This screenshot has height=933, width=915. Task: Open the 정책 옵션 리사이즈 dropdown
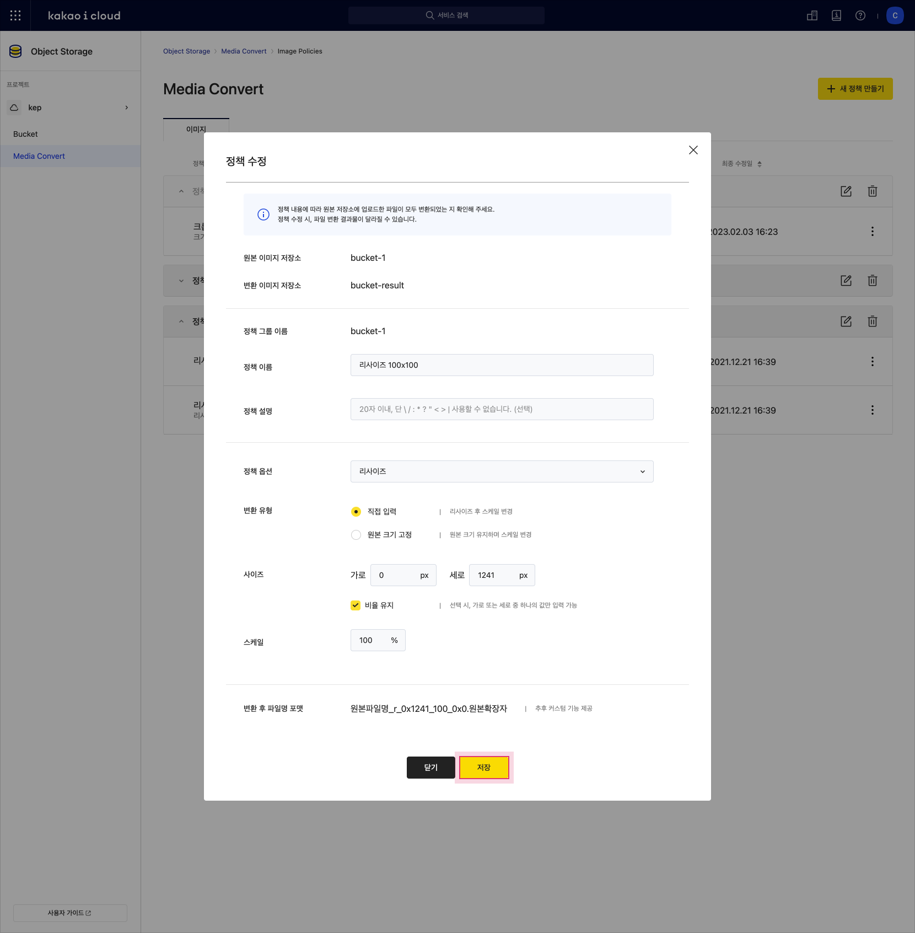[x=502, y=471]
